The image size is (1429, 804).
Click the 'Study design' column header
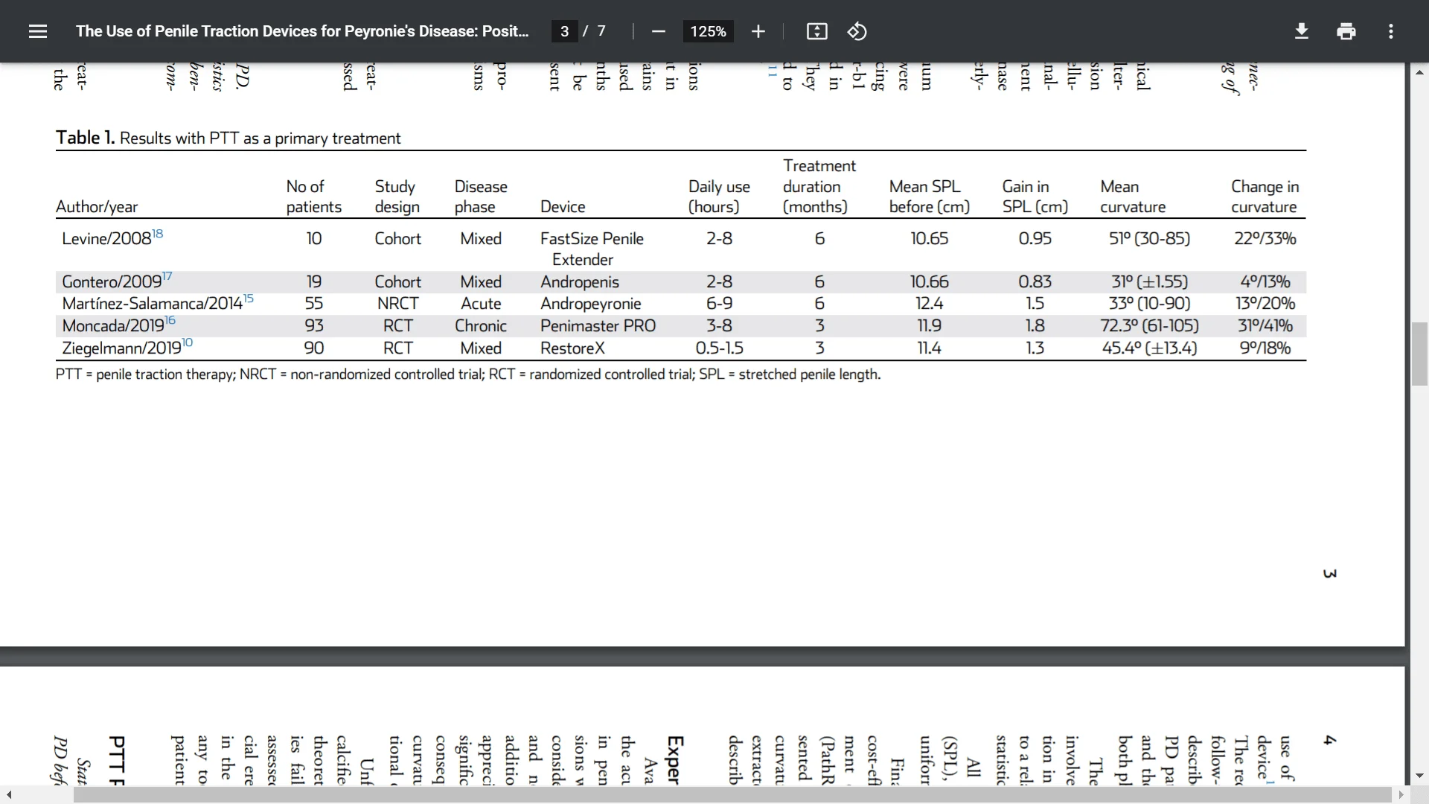(x=397, y=197)
